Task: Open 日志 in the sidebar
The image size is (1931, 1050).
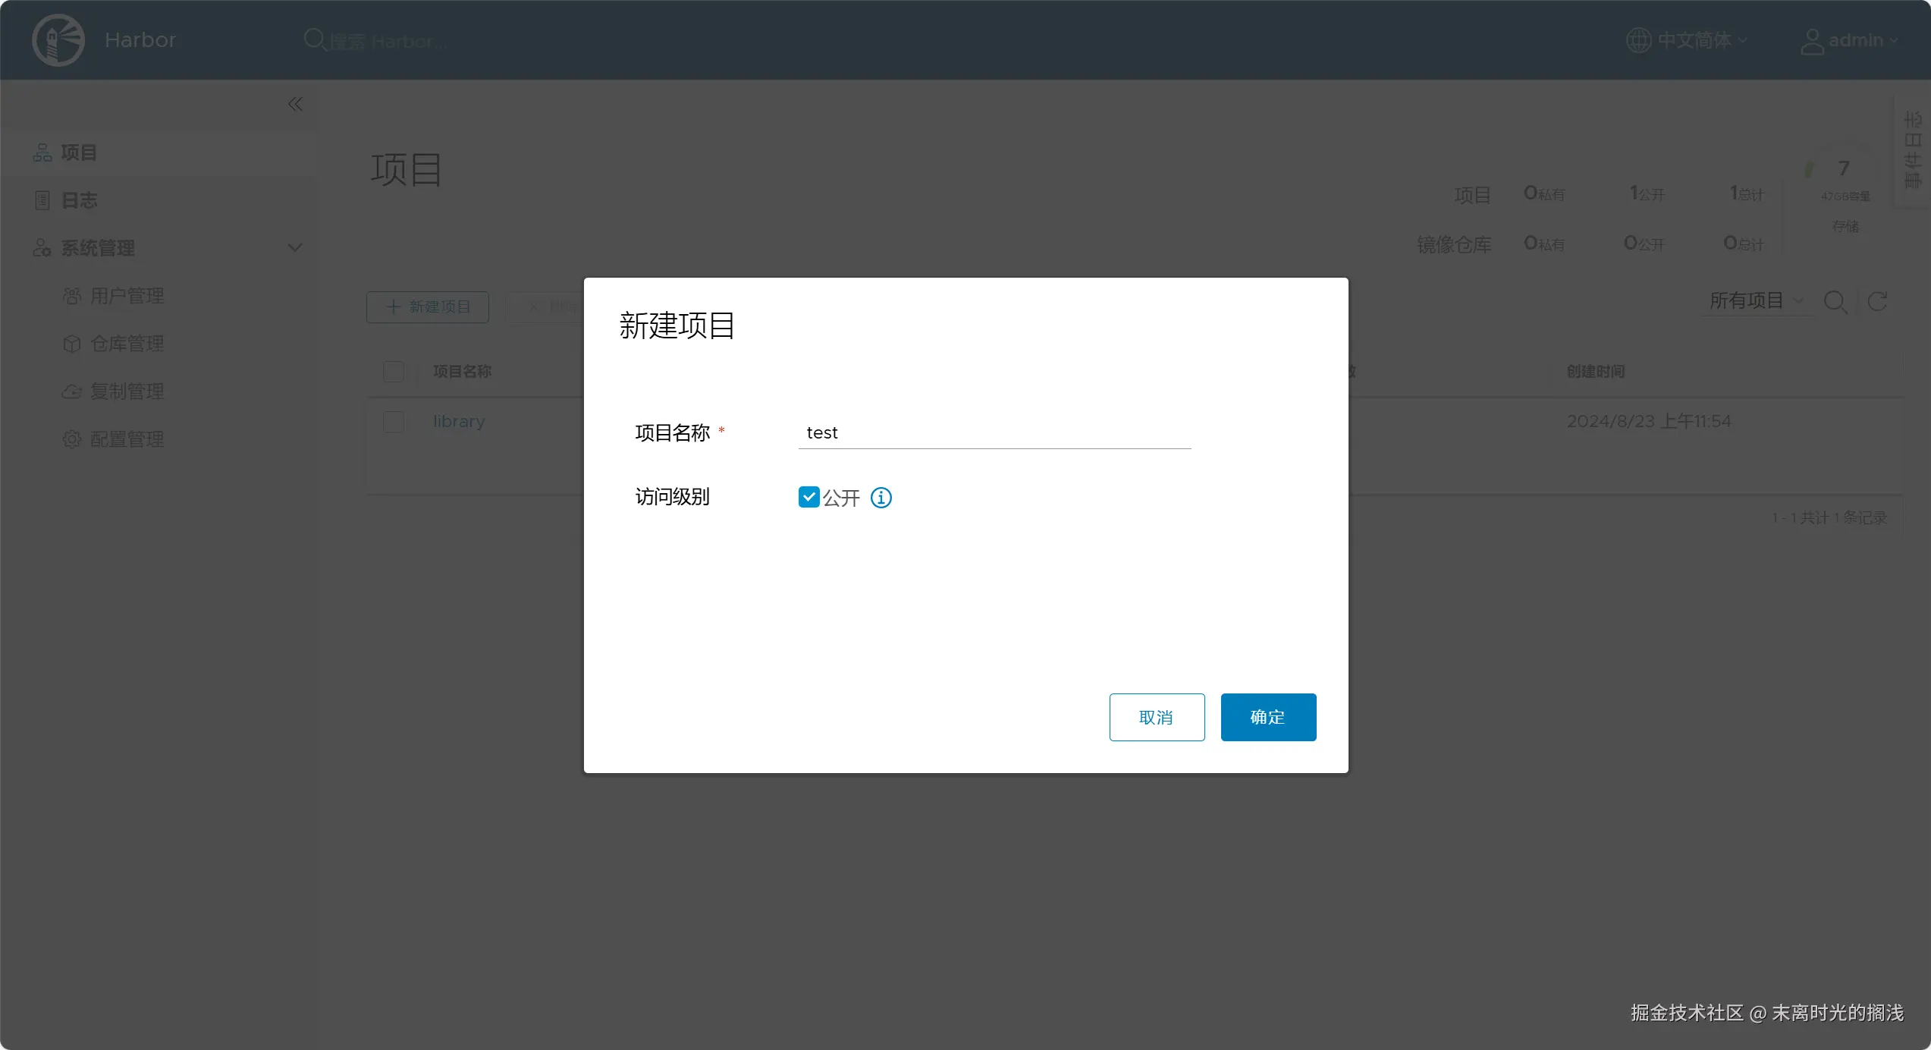Action: [x=79, y=200]
